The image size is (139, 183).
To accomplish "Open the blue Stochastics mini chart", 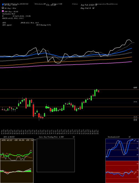I will 122,150.
